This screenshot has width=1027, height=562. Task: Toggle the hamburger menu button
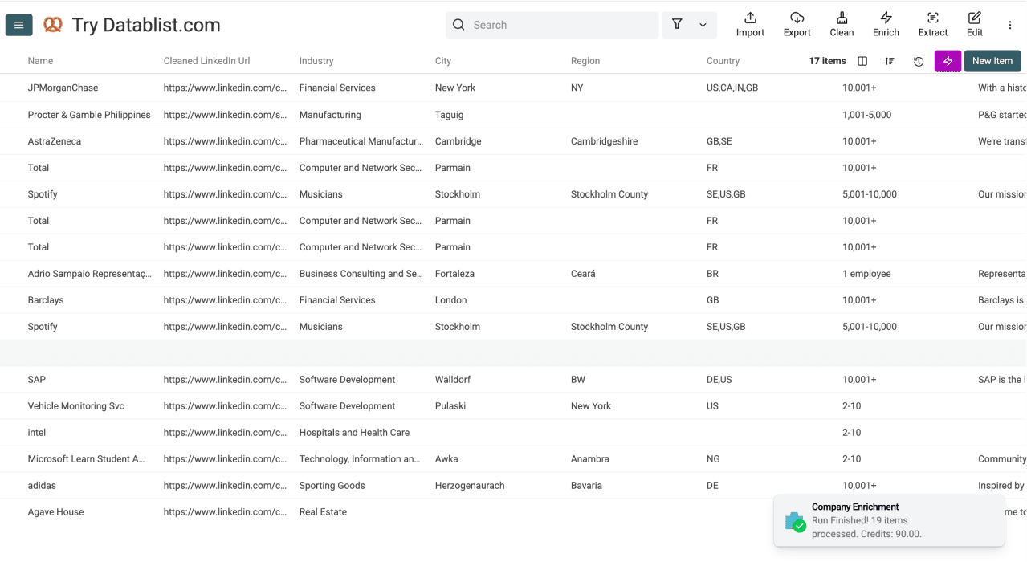click(x=18, y=25)
